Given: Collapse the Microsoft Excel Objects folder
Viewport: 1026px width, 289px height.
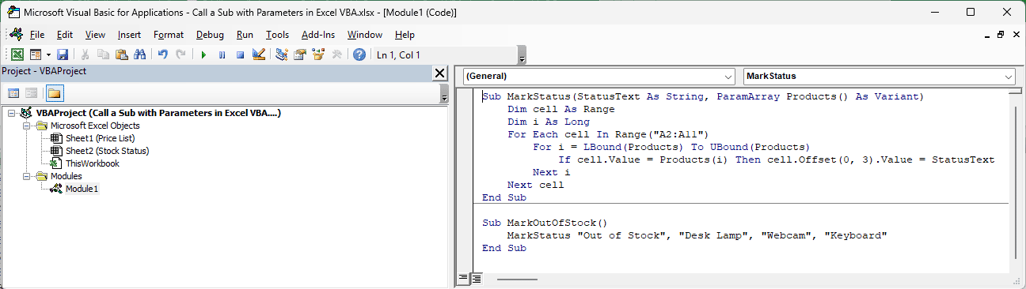Looking at the screenshot, I should pos(27,126).
